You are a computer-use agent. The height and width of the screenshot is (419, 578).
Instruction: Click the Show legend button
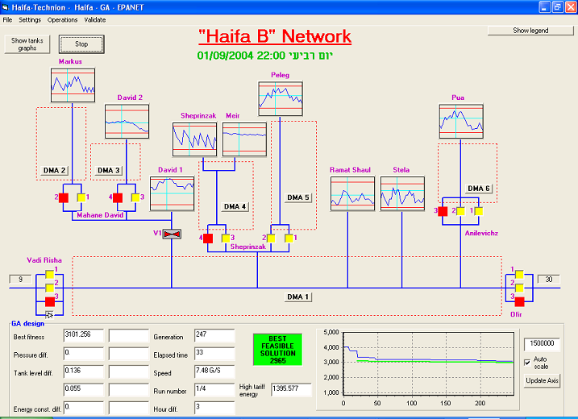point(530,31)
